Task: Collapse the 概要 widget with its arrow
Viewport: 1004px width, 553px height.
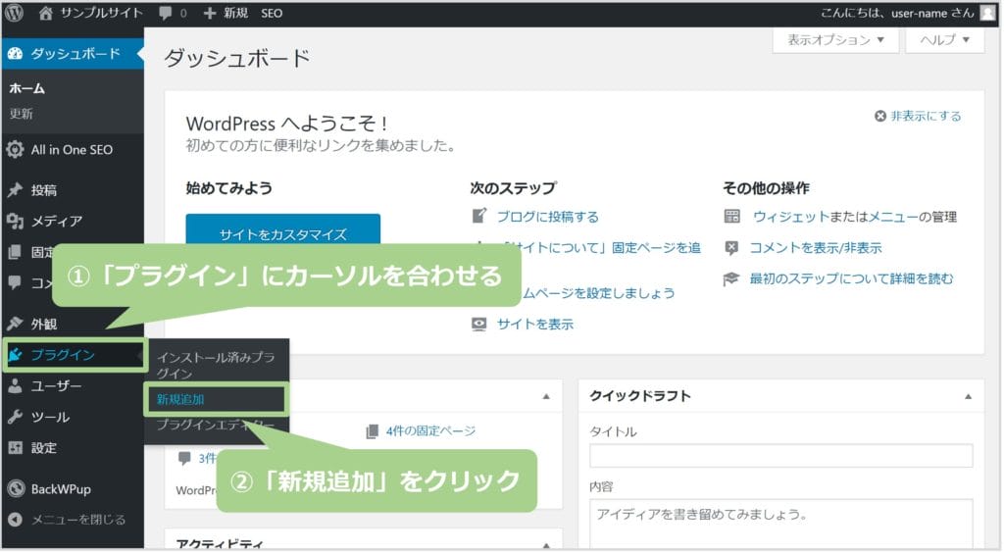Action: click(546, 397)
